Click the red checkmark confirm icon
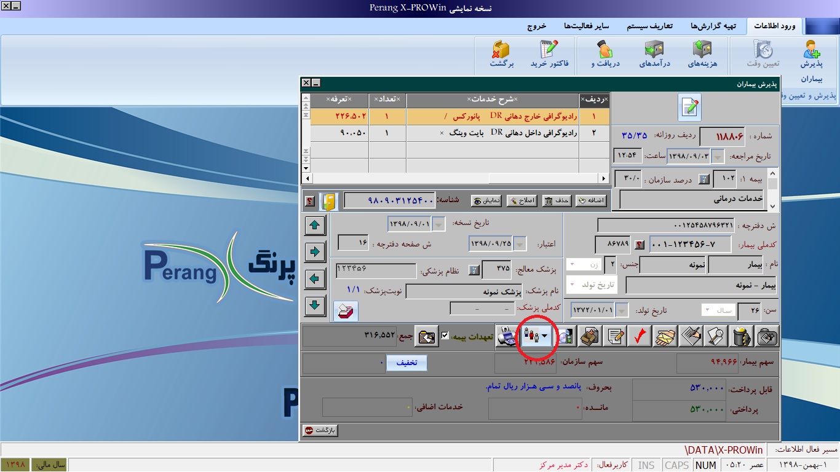Viewport: 840px width, 472px height. [x=640, y=337]
